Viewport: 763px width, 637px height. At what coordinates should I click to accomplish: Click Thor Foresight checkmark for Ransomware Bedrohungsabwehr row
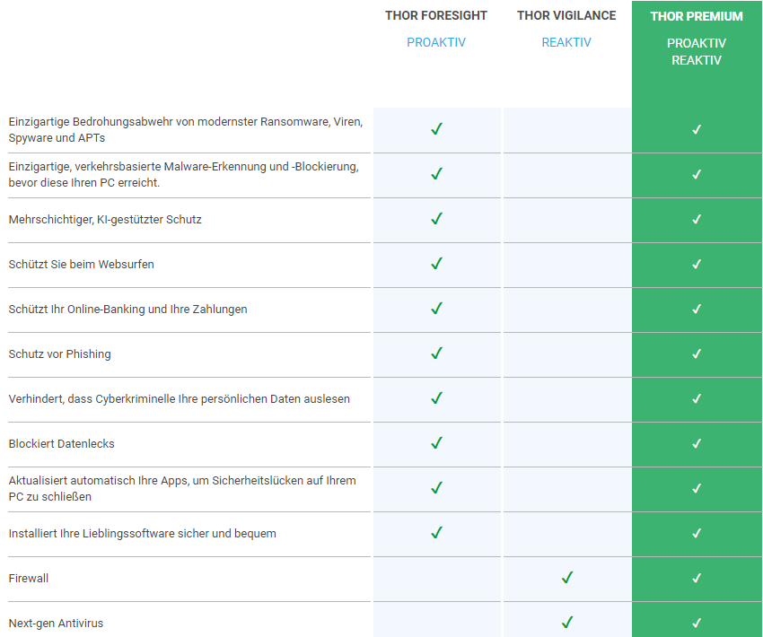[x=436, y=129]
